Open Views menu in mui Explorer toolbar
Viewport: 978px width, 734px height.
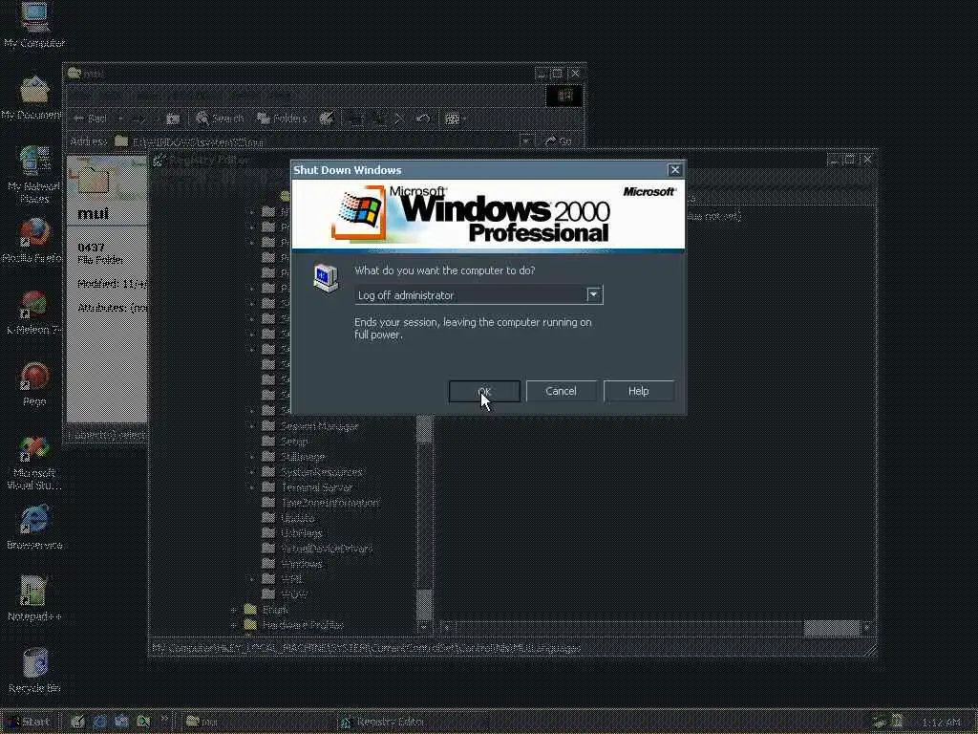tap(456, 119)
